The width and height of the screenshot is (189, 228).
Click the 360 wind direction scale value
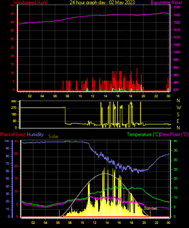[x=14, y=101]
